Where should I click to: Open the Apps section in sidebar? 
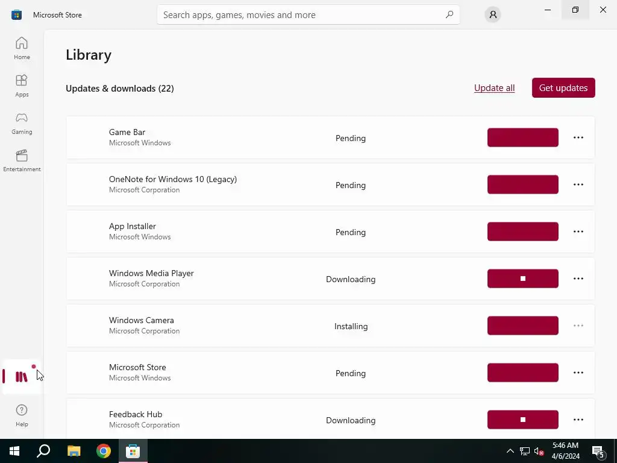click(x=22, y=86)
